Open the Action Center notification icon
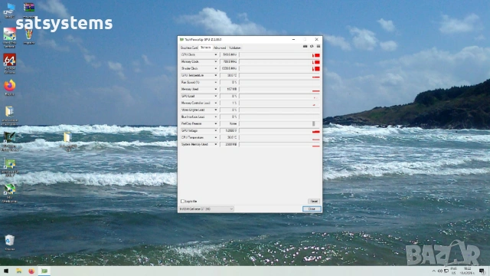This screenshot has width=490, height=276. coord(482,271)
